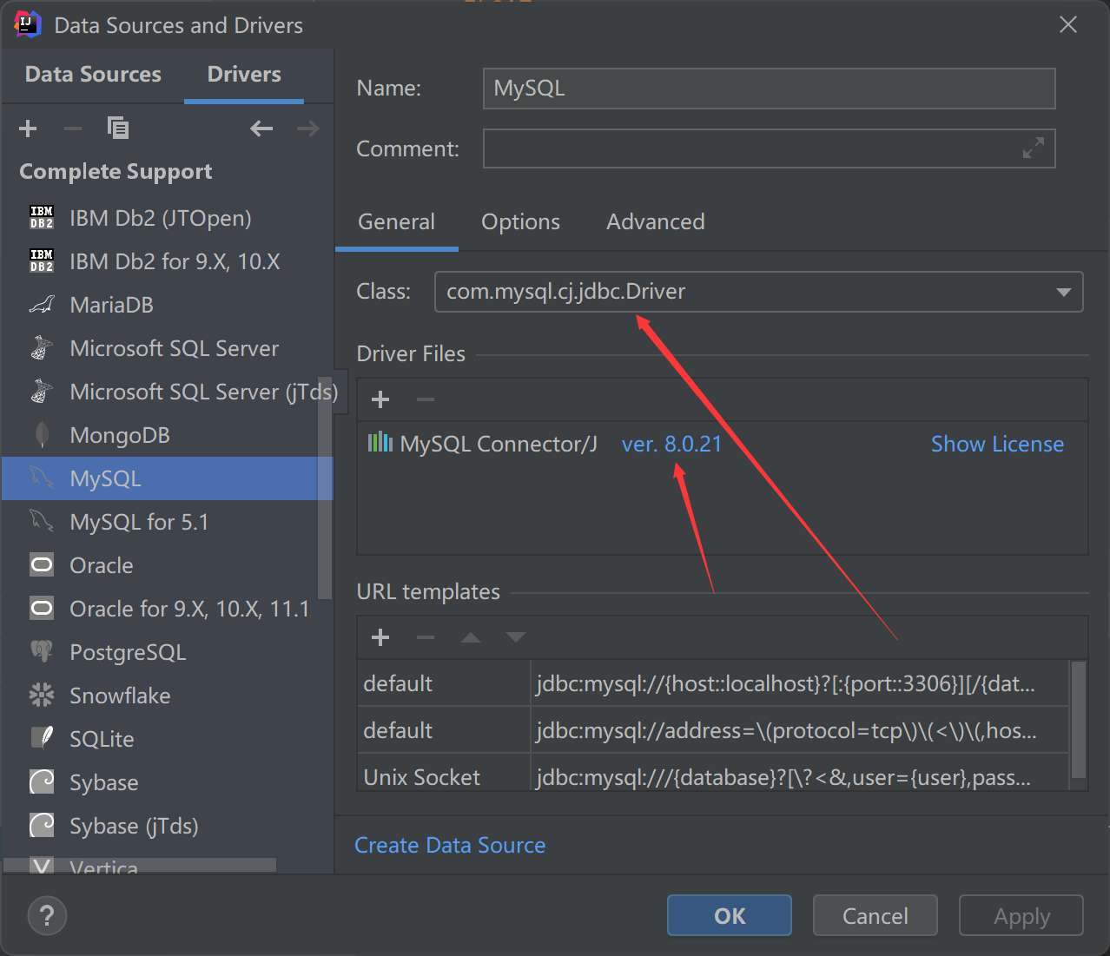The width and height of the screenshot is (1110, 956).
Task: Click the add driver plus icon
Action: (28, 129)
